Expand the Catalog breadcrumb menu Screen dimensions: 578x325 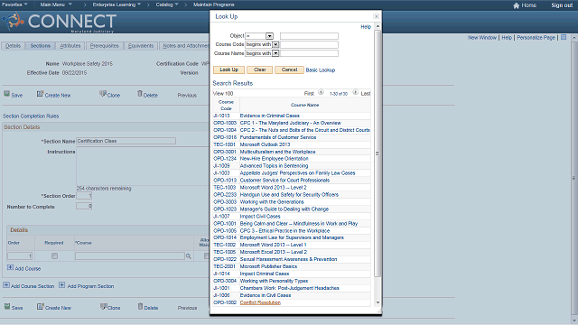click(167, 5)
